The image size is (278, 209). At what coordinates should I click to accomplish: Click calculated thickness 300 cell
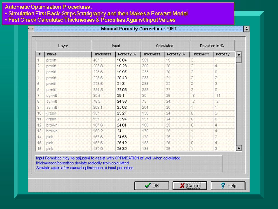[x=153, y=66]
